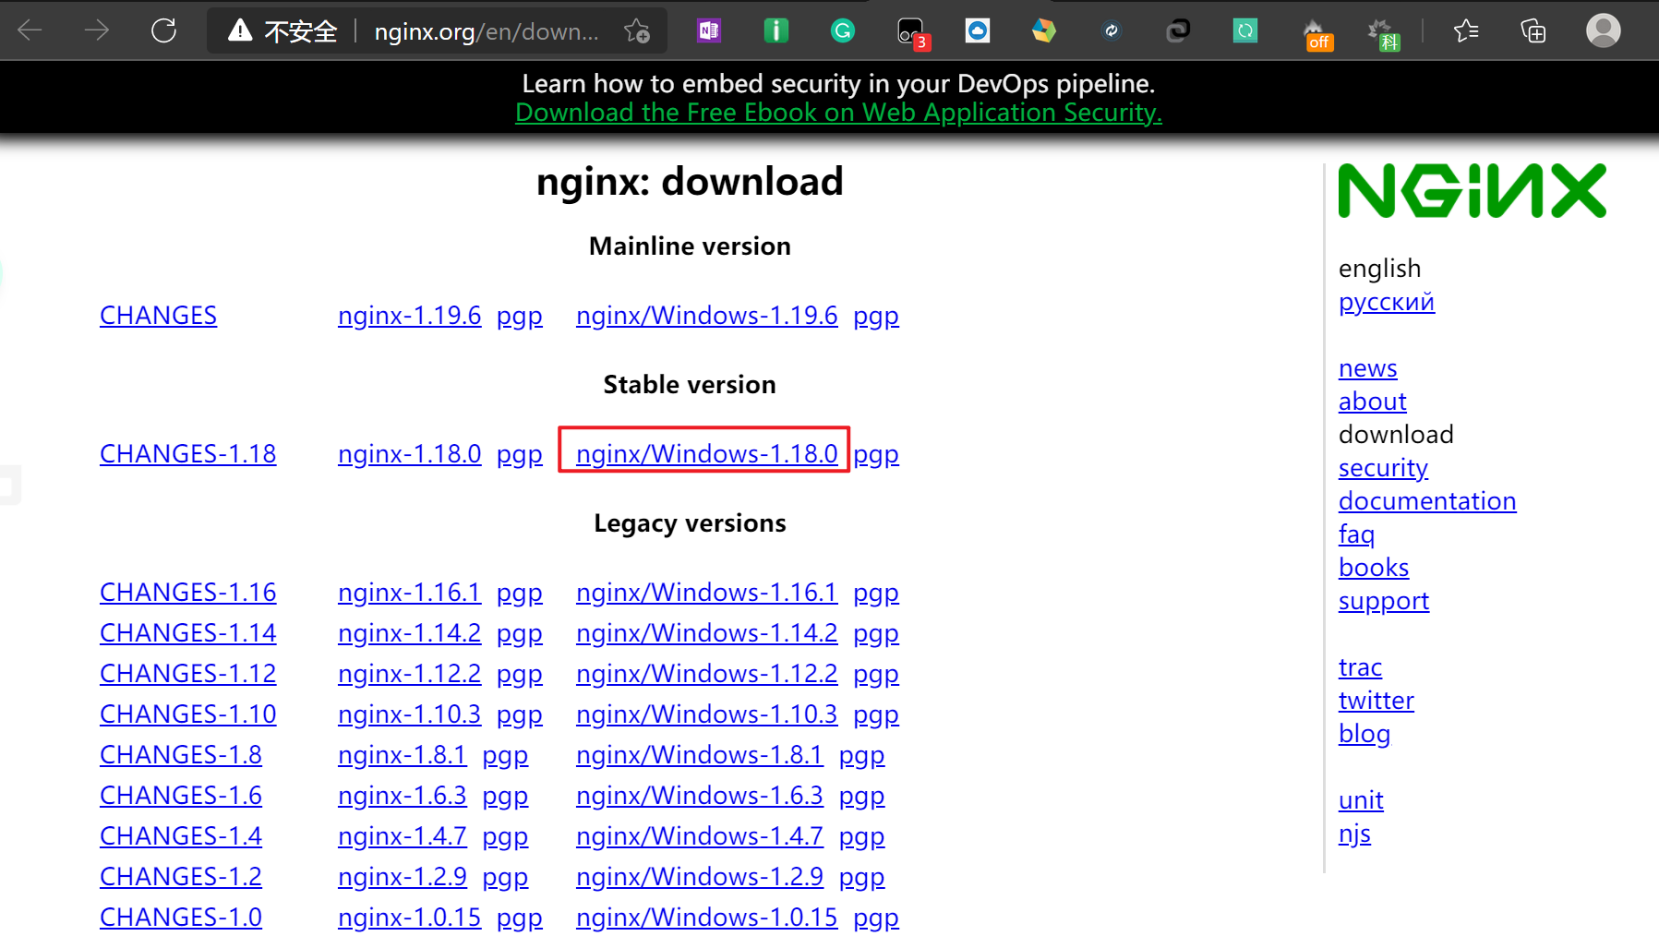Click the not-secure warning triangle icon
The width and height of the screenshot is (1659, 936).
(x=240, y=30)
